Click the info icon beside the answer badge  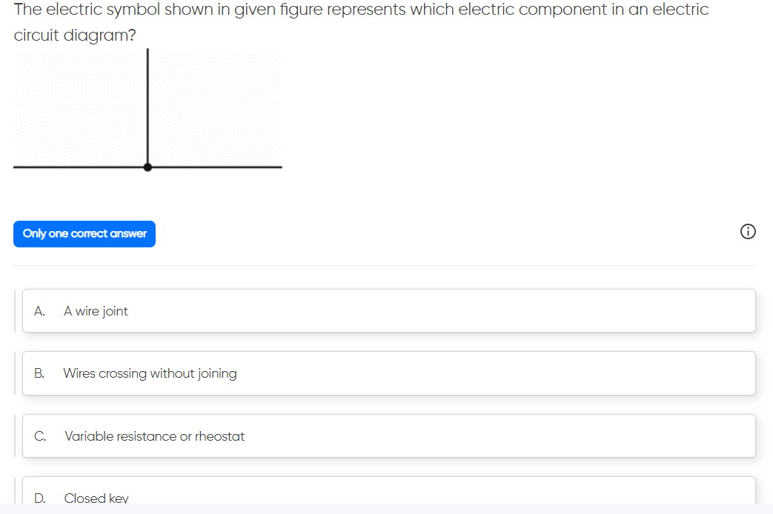[748, 233]
